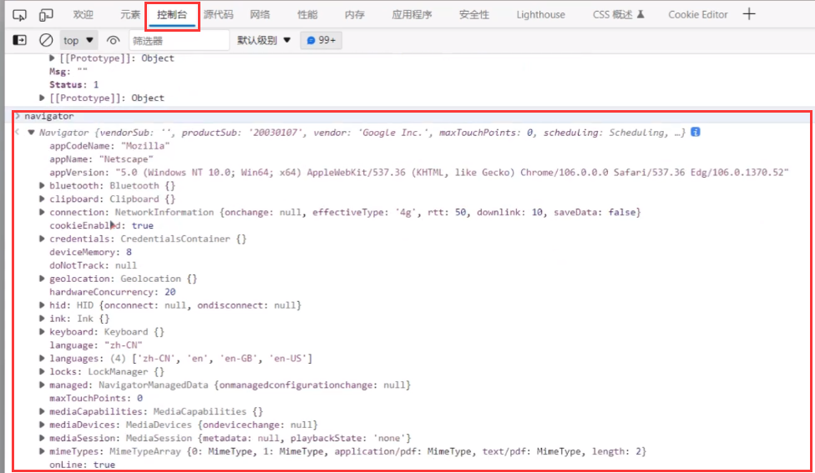The image size is (815, 473).
Task: Switch to the 网络 tab
Action: coord(260,15)
